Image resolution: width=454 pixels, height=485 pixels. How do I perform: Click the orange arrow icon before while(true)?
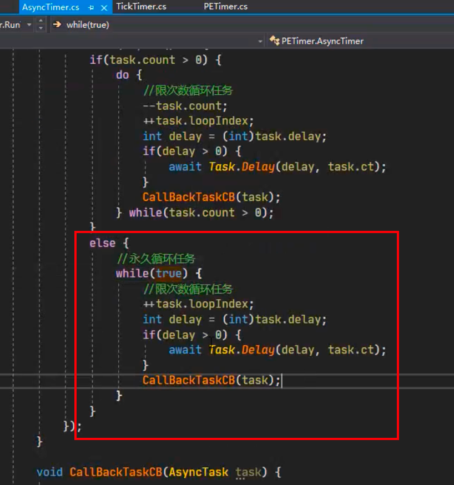57,24
